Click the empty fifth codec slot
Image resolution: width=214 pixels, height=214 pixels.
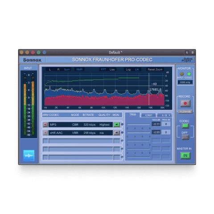pos(82,157)
